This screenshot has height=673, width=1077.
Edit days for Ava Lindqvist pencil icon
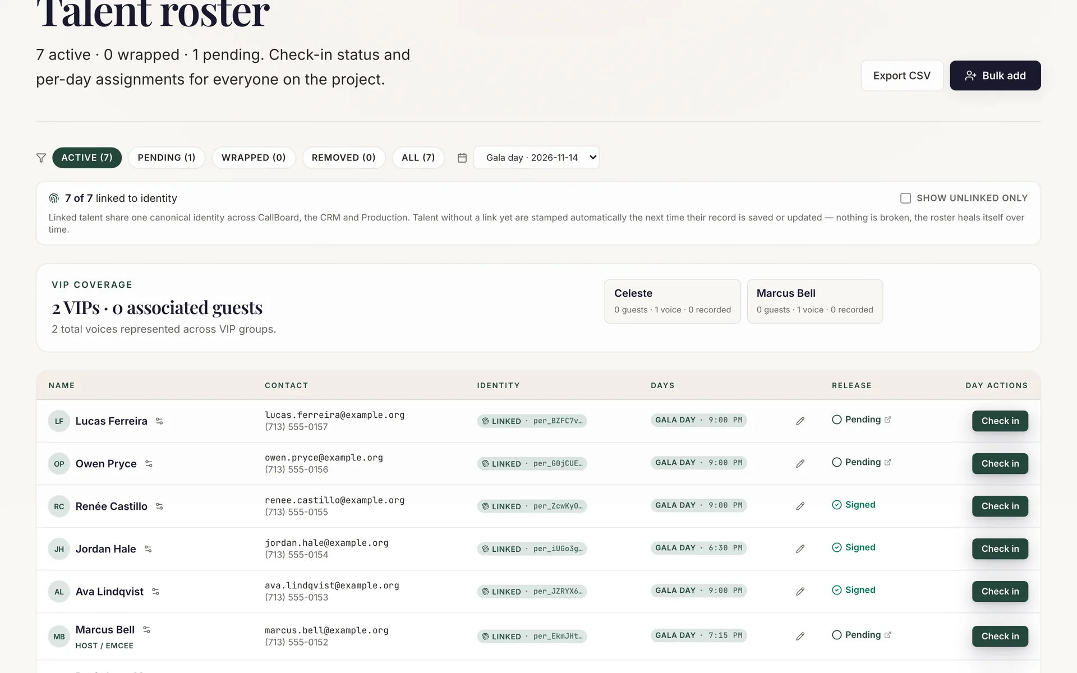coord(800,592)
